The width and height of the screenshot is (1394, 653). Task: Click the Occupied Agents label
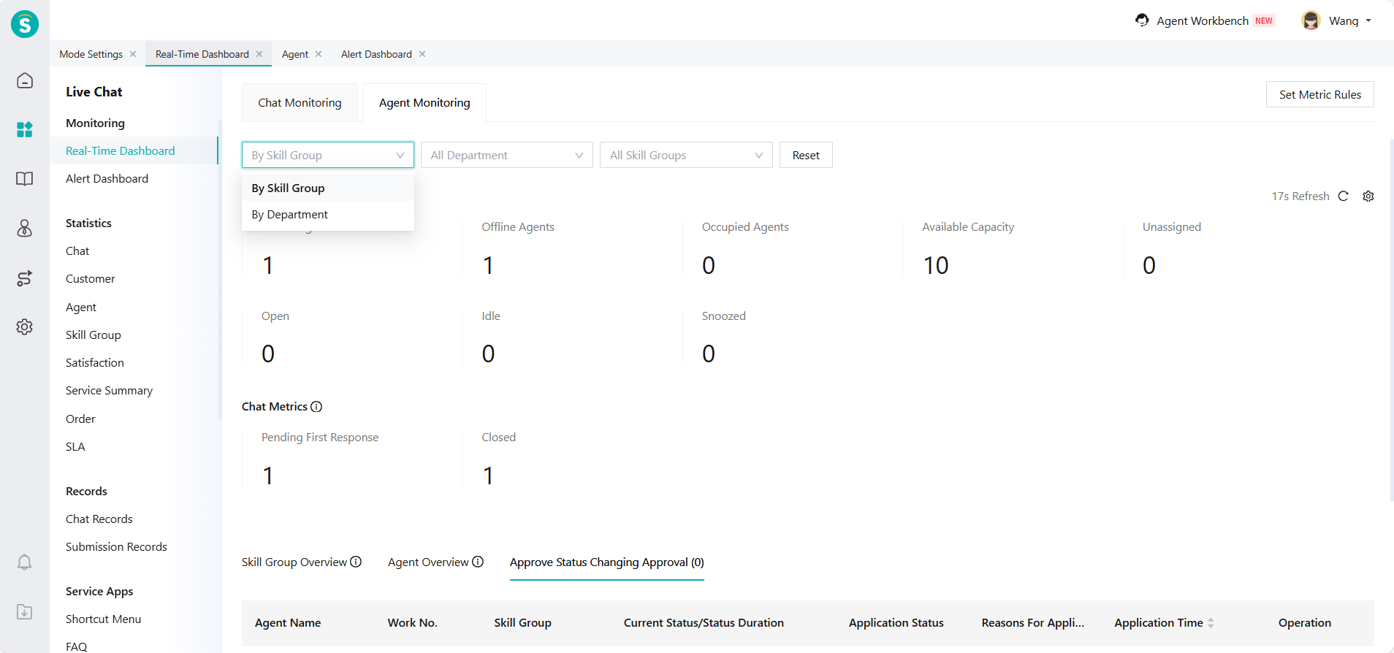click(745, 226)
